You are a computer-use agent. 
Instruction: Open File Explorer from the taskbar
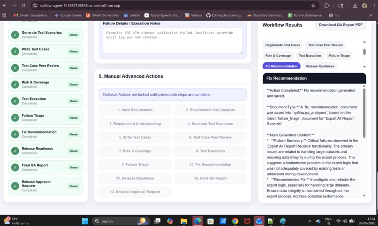coord(184,221)
